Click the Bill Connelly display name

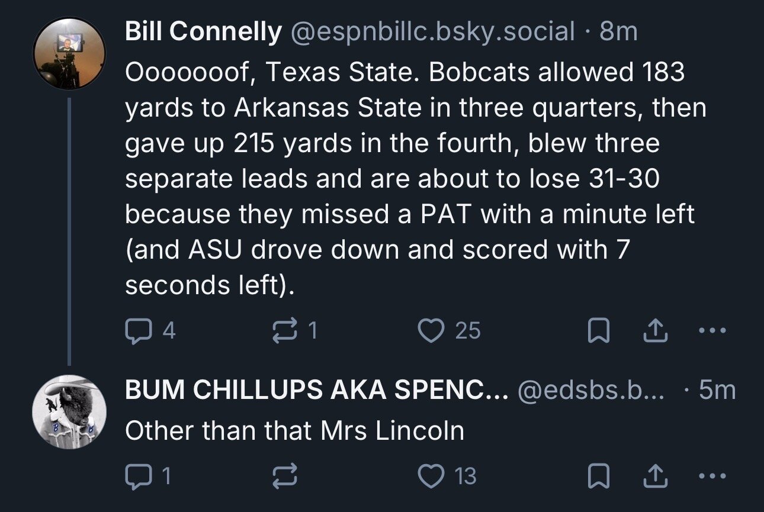pyautogui.click(x=203, y=32)
